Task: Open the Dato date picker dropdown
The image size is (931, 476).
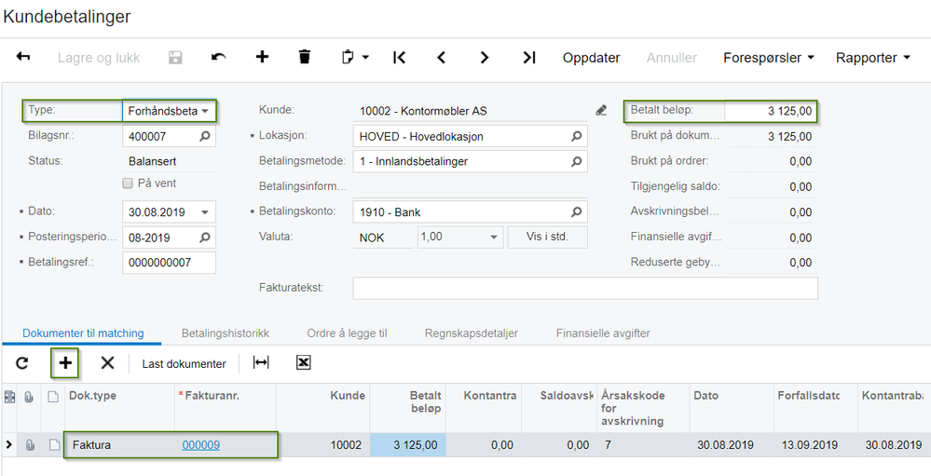Action: (x=205, y=211)
